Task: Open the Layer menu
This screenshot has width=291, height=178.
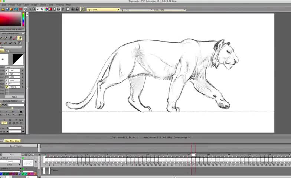Action: click(x=26, y=4)
